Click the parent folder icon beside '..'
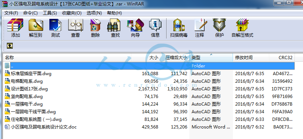The image size is (303, 139). [7, 66]
